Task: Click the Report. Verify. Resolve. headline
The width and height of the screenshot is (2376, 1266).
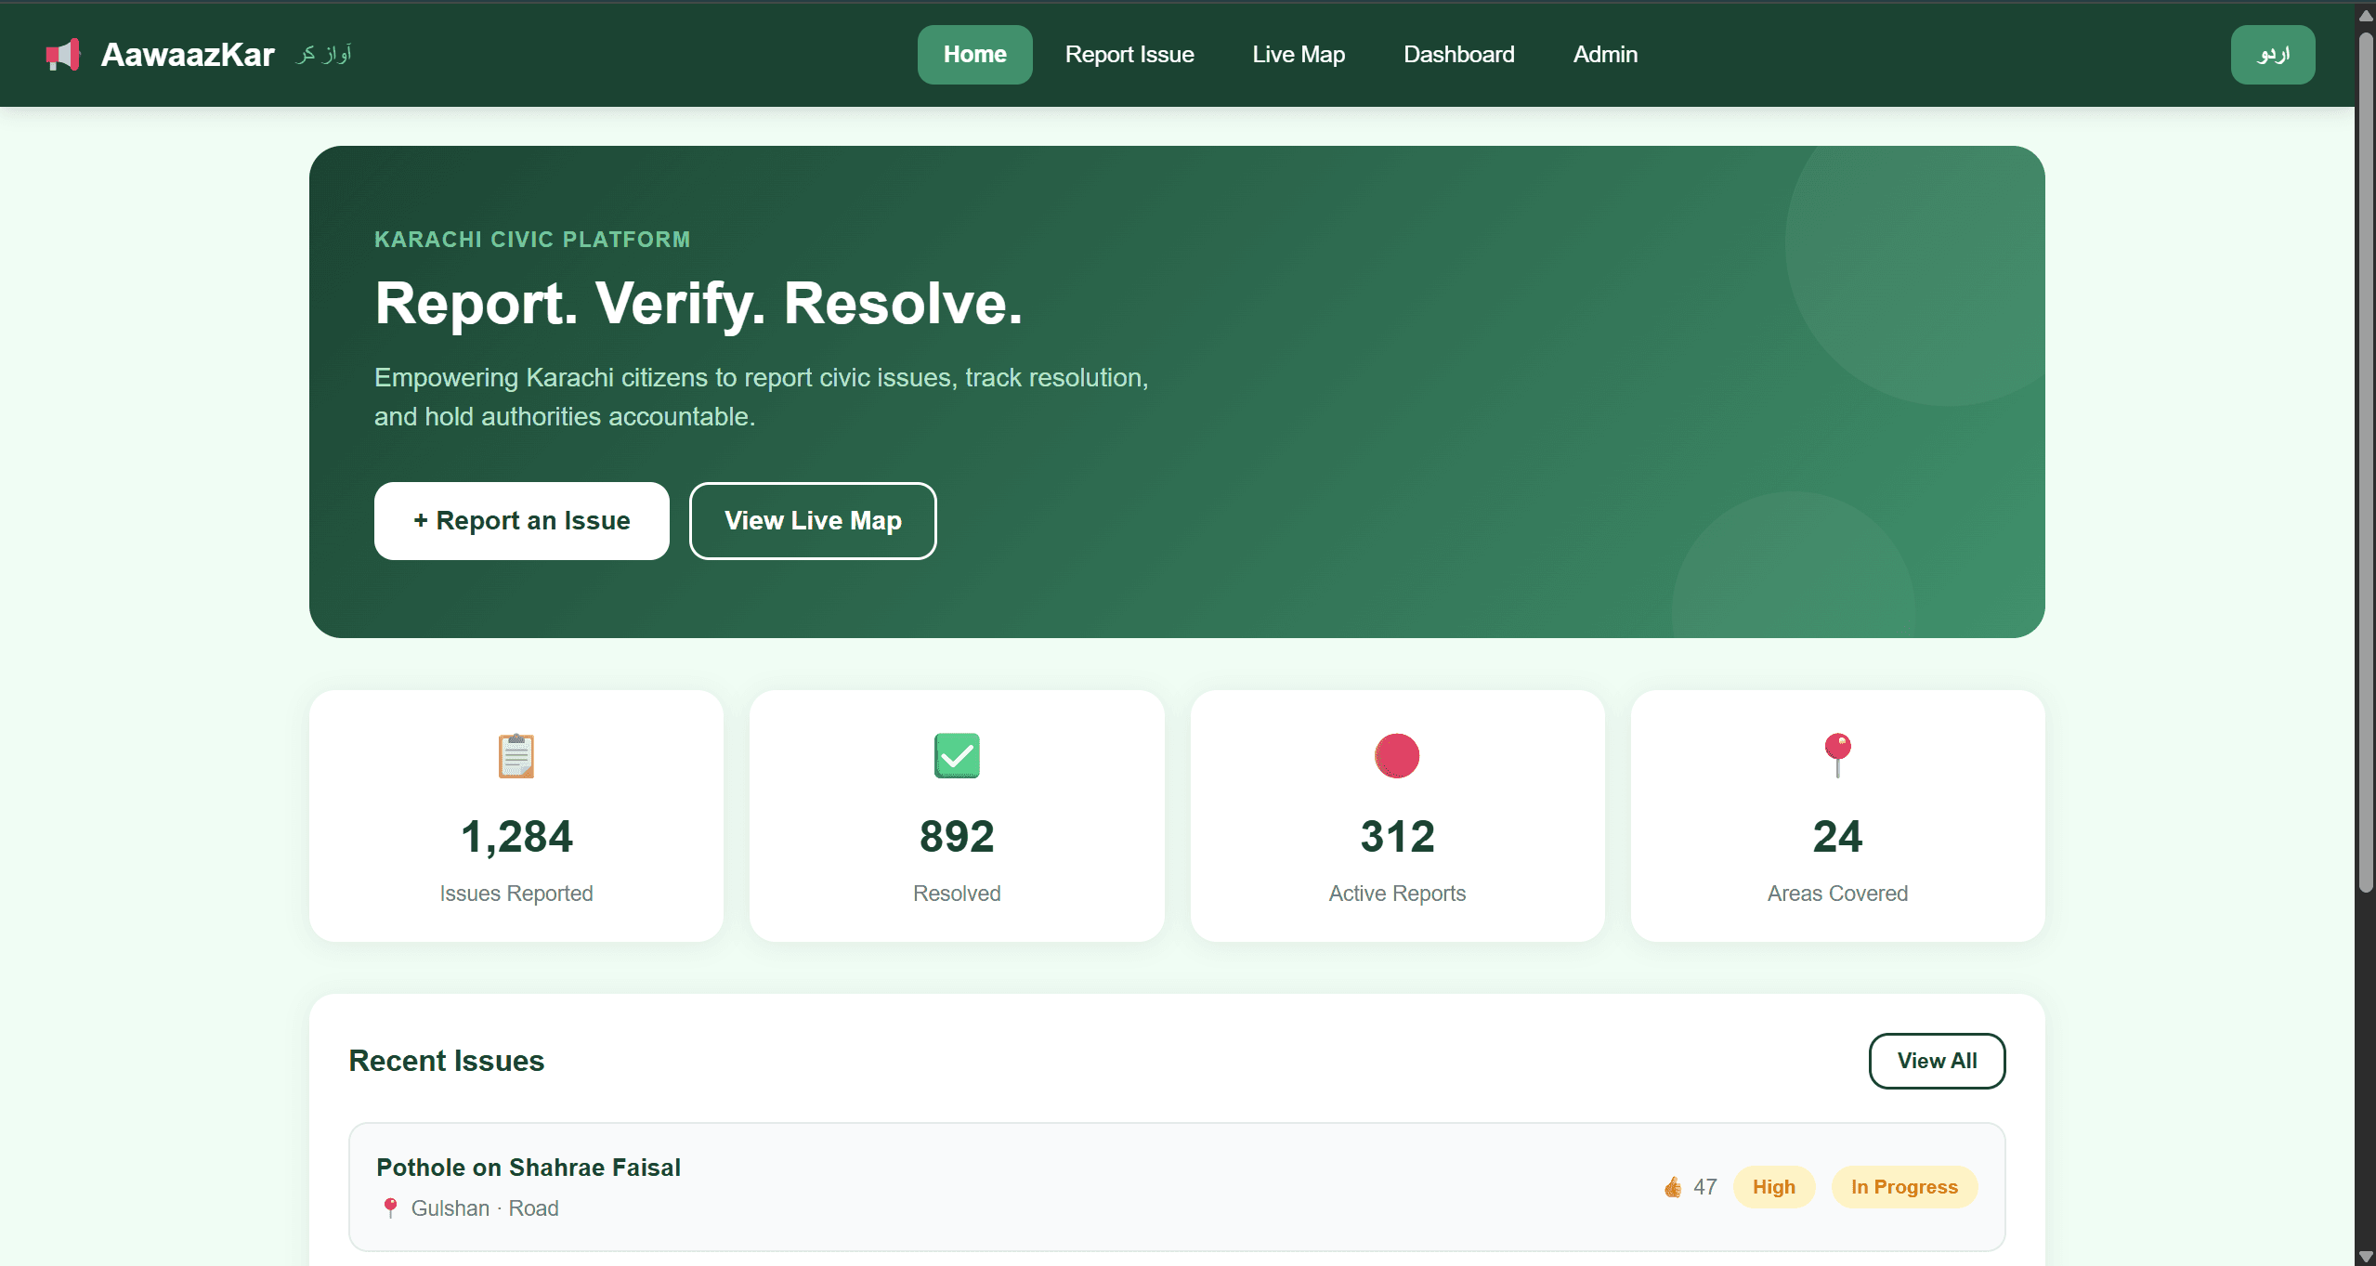Action: (x=698, y=304)
